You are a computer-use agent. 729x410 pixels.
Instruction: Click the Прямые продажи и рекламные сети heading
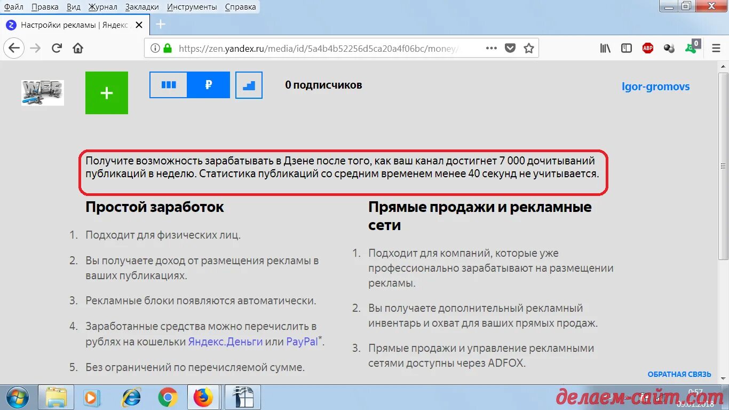tap(480, 216)
